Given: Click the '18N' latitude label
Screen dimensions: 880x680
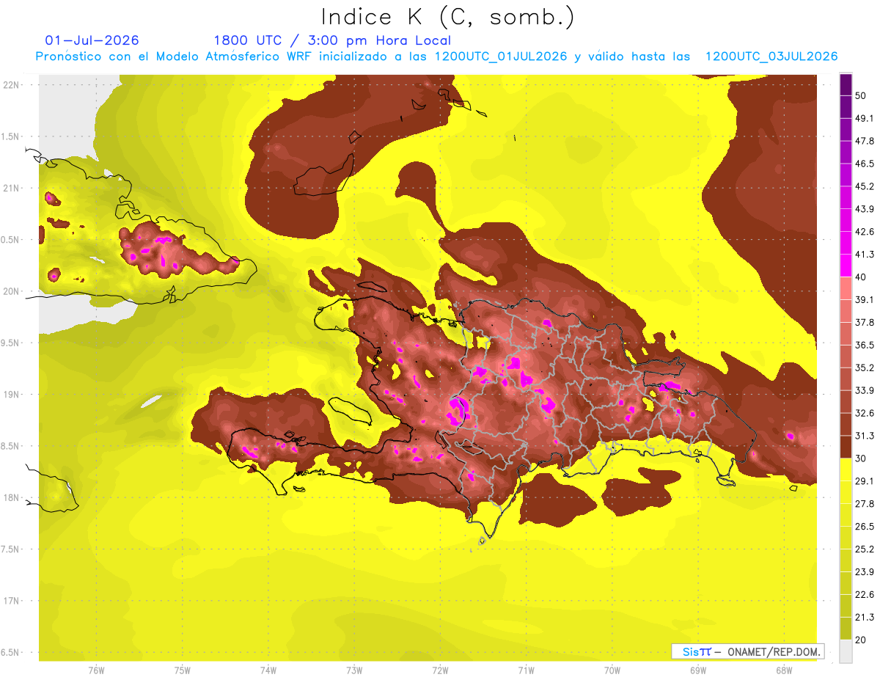Looking at the screenshot, I should (x=12, y=497).
